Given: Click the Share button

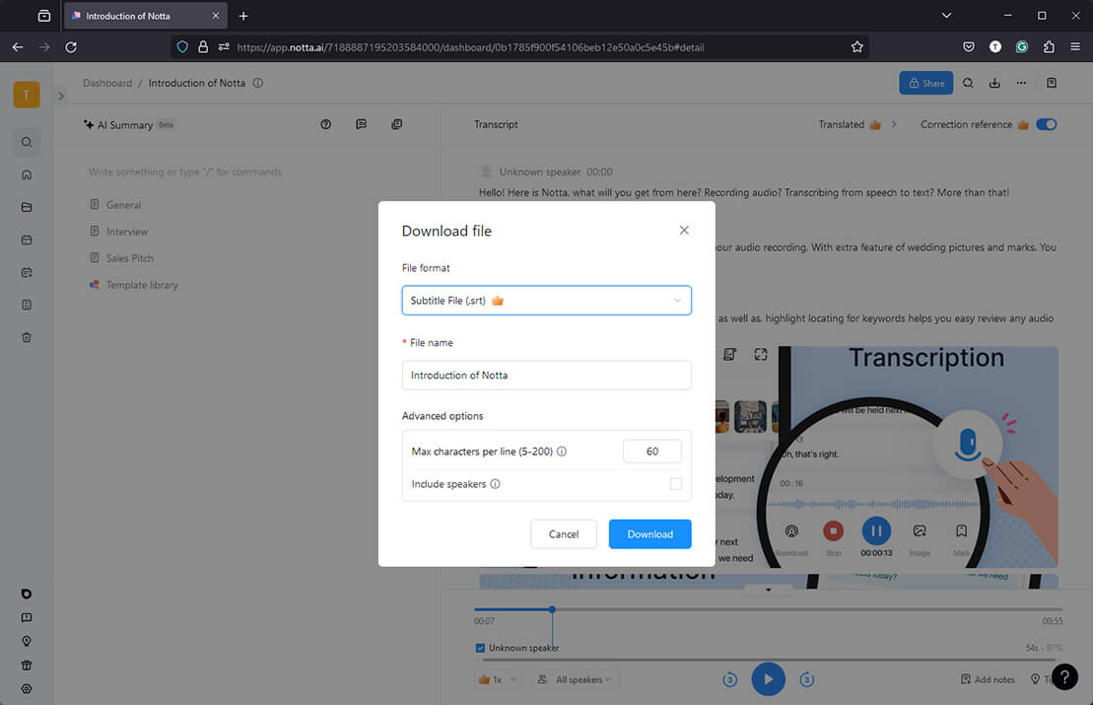Looking at the screenshot, I should [925, 83].
